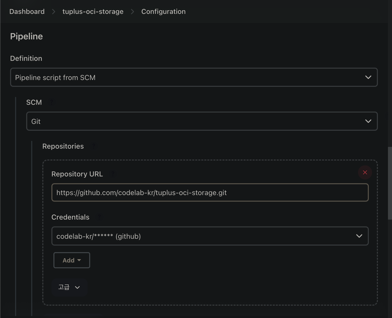The width and height of the screenshot is (392, 318).
Task: Click the Repository URL help icon
Action: pyautogui.click(x=113, y=174)
